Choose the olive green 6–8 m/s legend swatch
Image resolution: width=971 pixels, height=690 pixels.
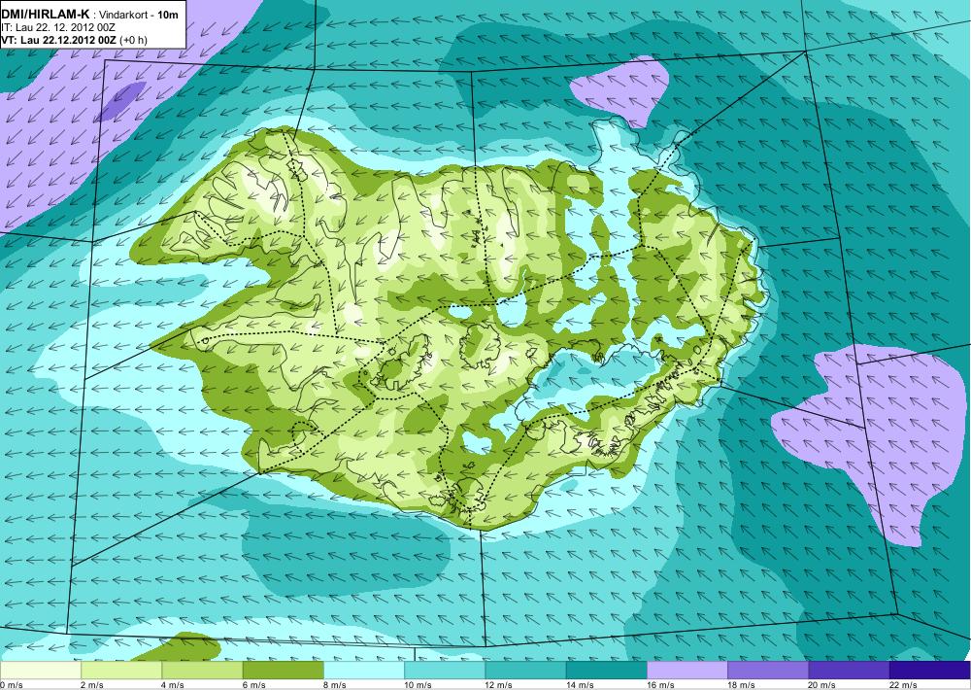click(283, 671)
